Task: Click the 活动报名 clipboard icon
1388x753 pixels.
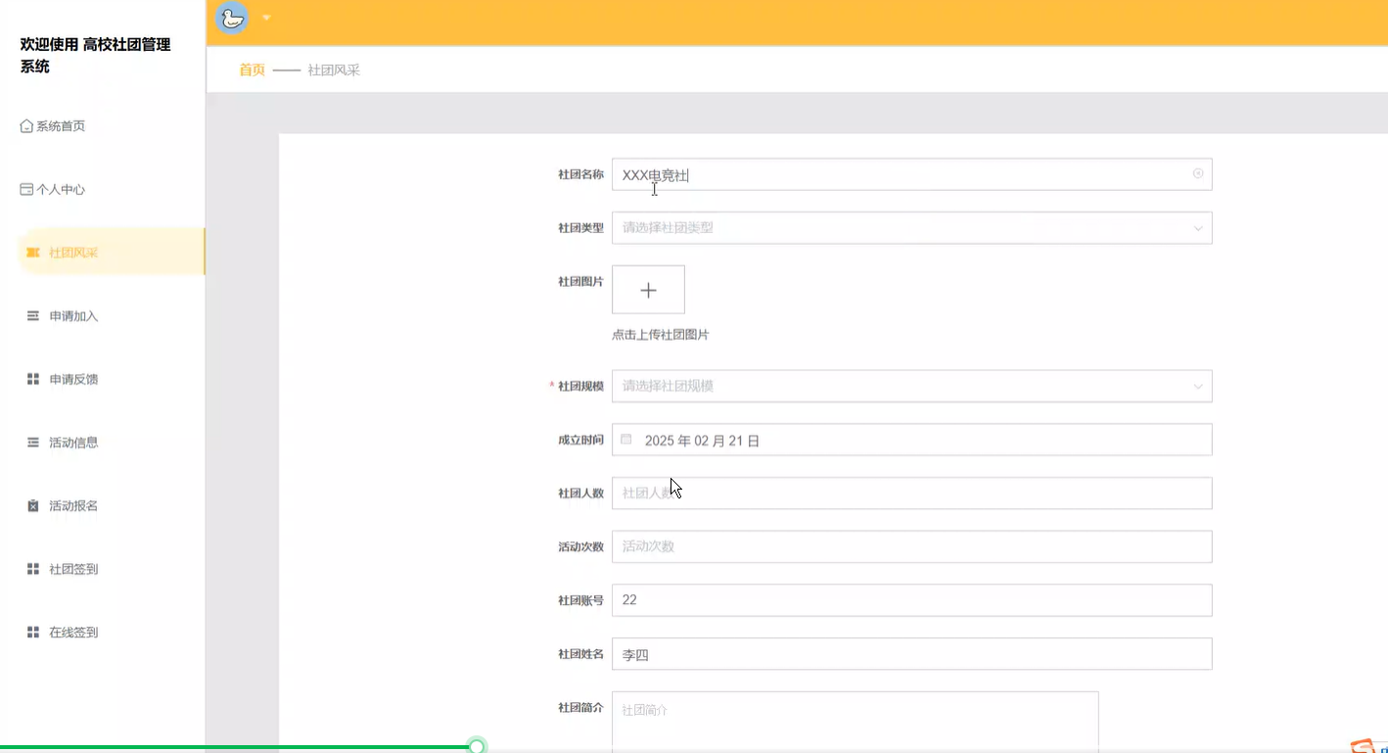Action: [32, 505]
